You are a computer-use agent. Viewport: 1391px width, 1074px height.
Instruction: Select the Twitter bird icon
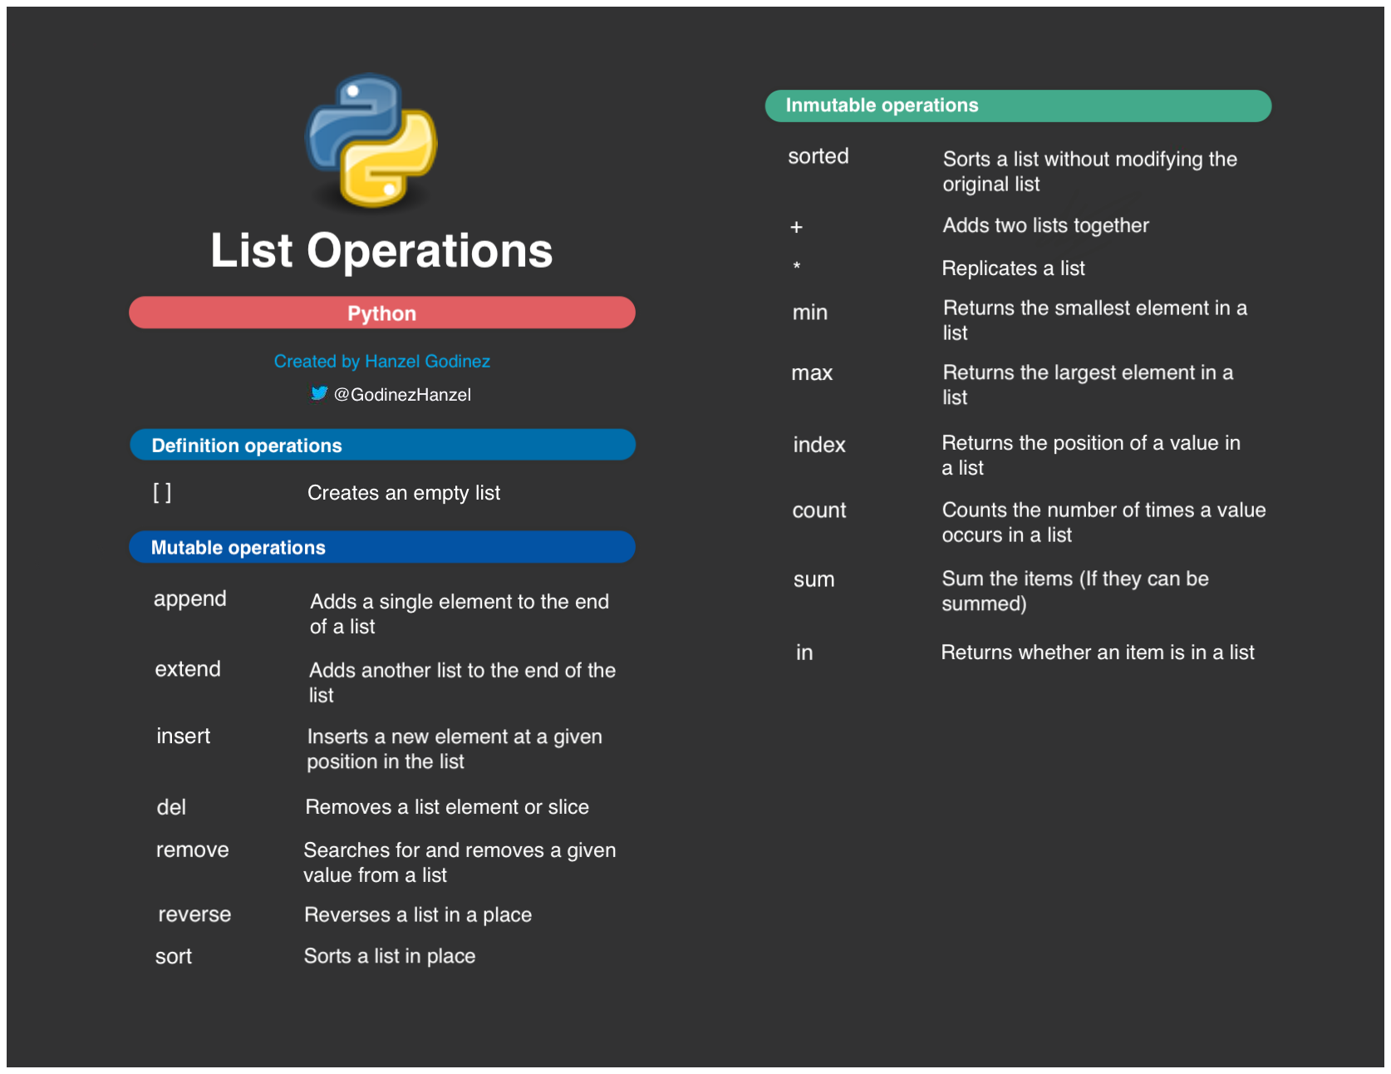[319, 393]
